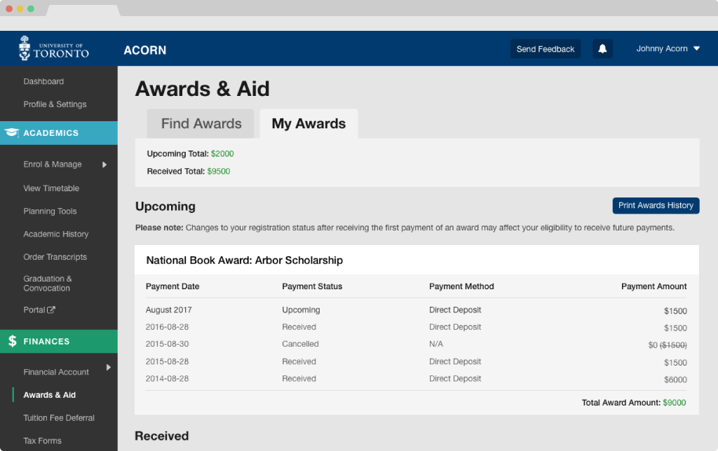This screenshot has height=451, width=718.
Task: Click the Send Feedback button
Action: [545, 49]
